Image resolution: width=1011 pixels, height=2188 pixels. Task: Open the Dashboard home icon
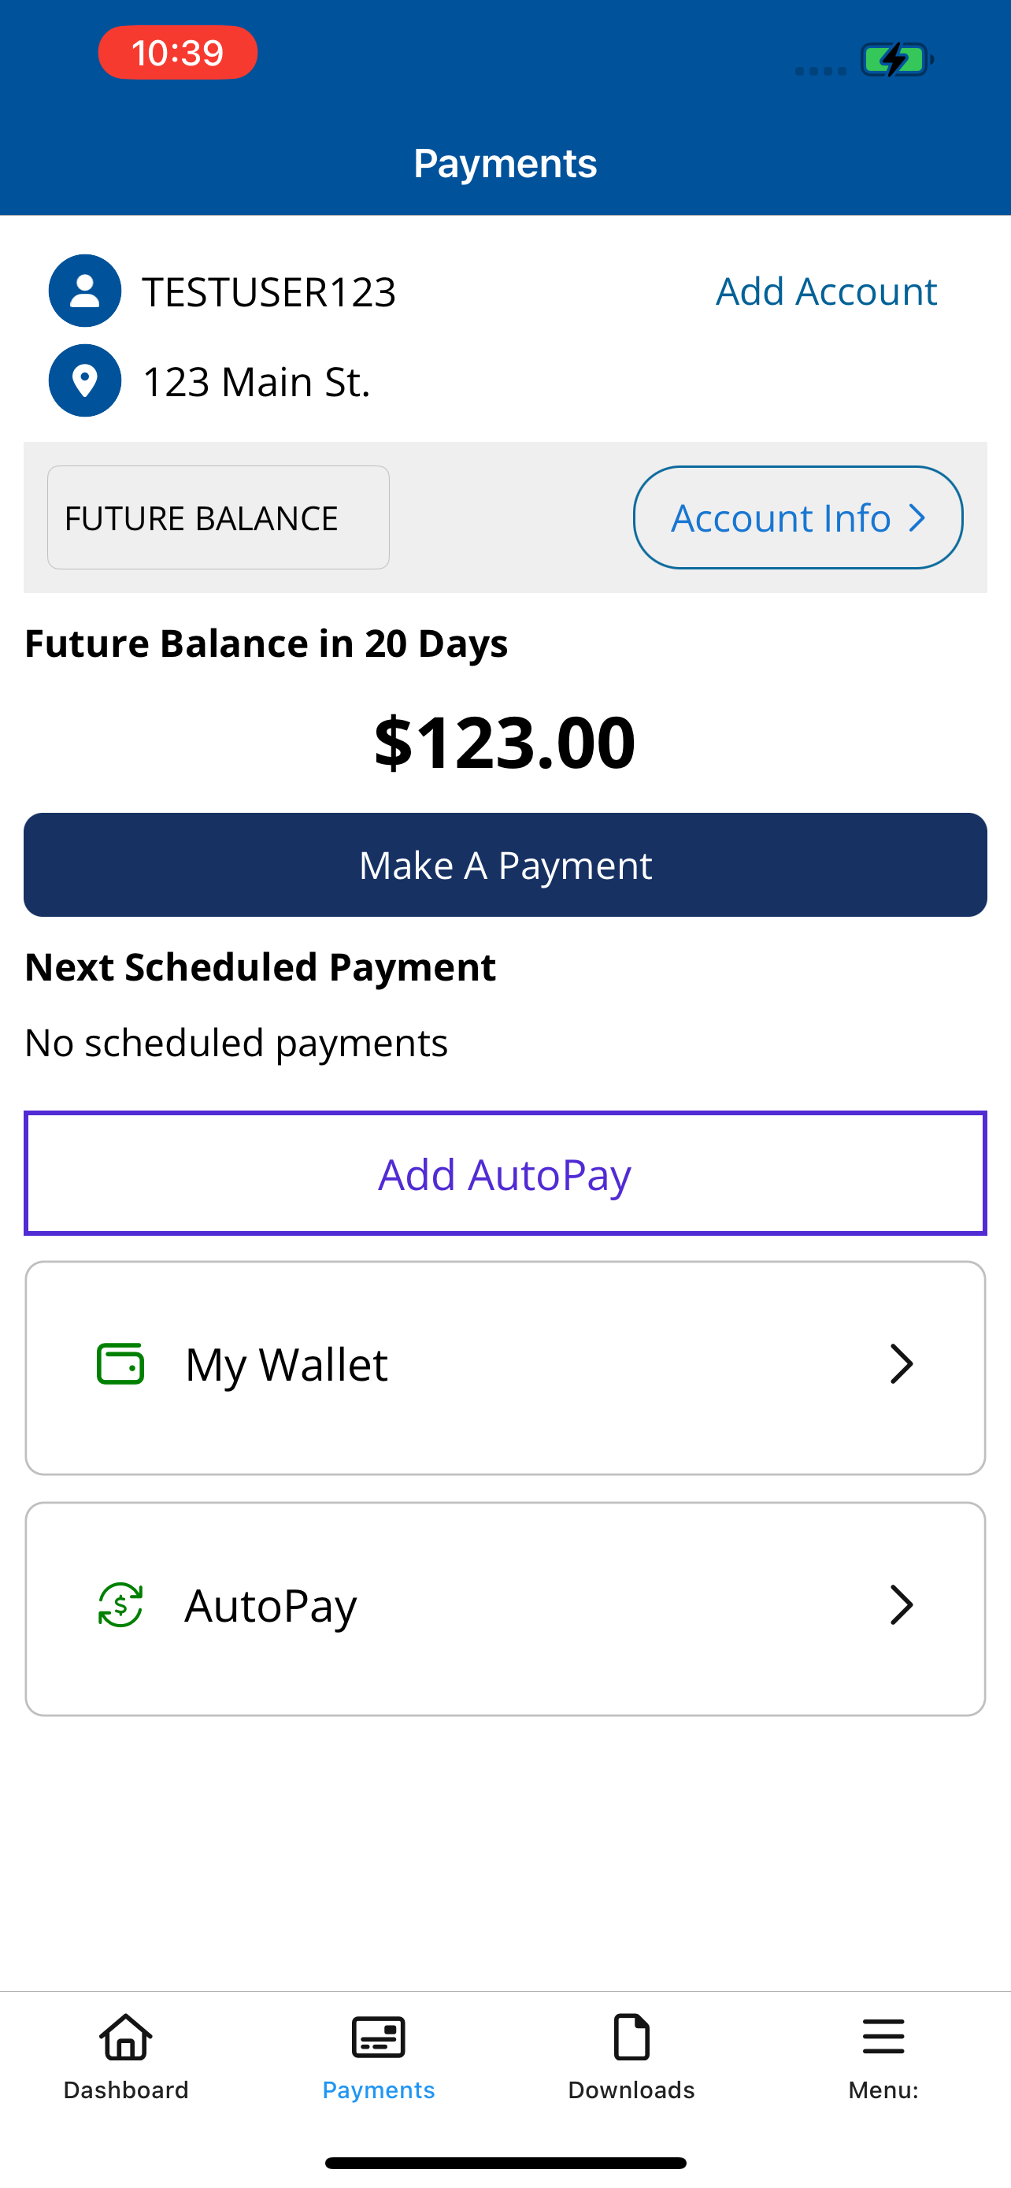coord(126,2037)
